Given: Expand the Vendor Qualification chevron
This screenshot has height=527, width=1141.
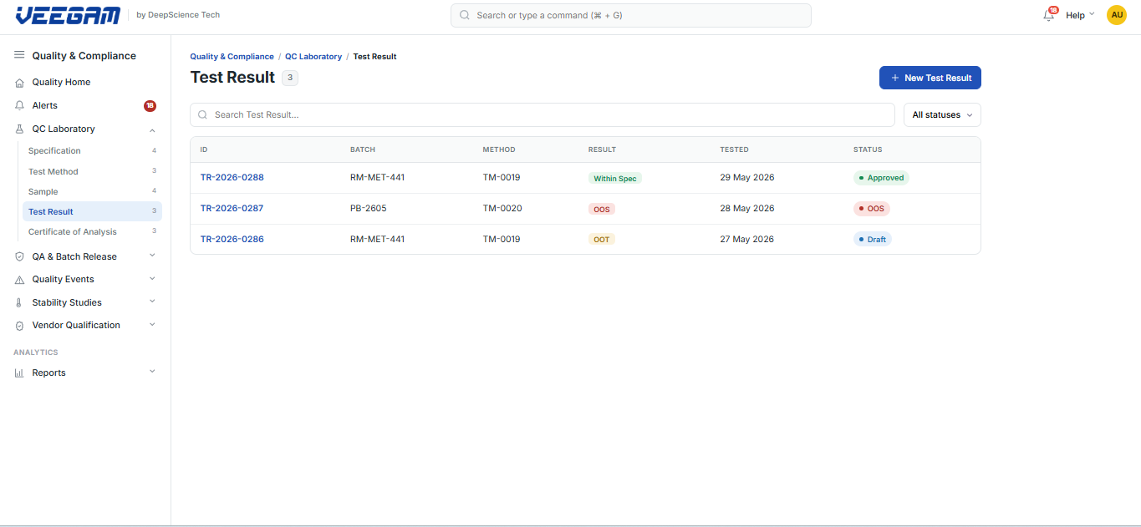Looking at the screenshot, I should (x=152, y=325).
